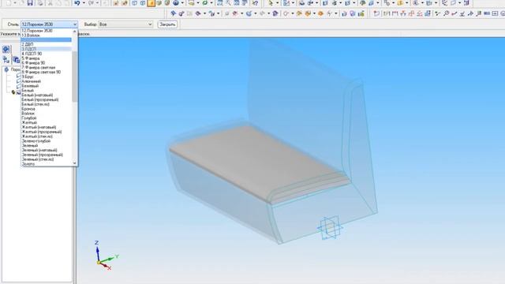Viewport: 505px width, 284px height.
Task: Click the magnifier zoom icon in top toolbar
Action: coord(228,3)
